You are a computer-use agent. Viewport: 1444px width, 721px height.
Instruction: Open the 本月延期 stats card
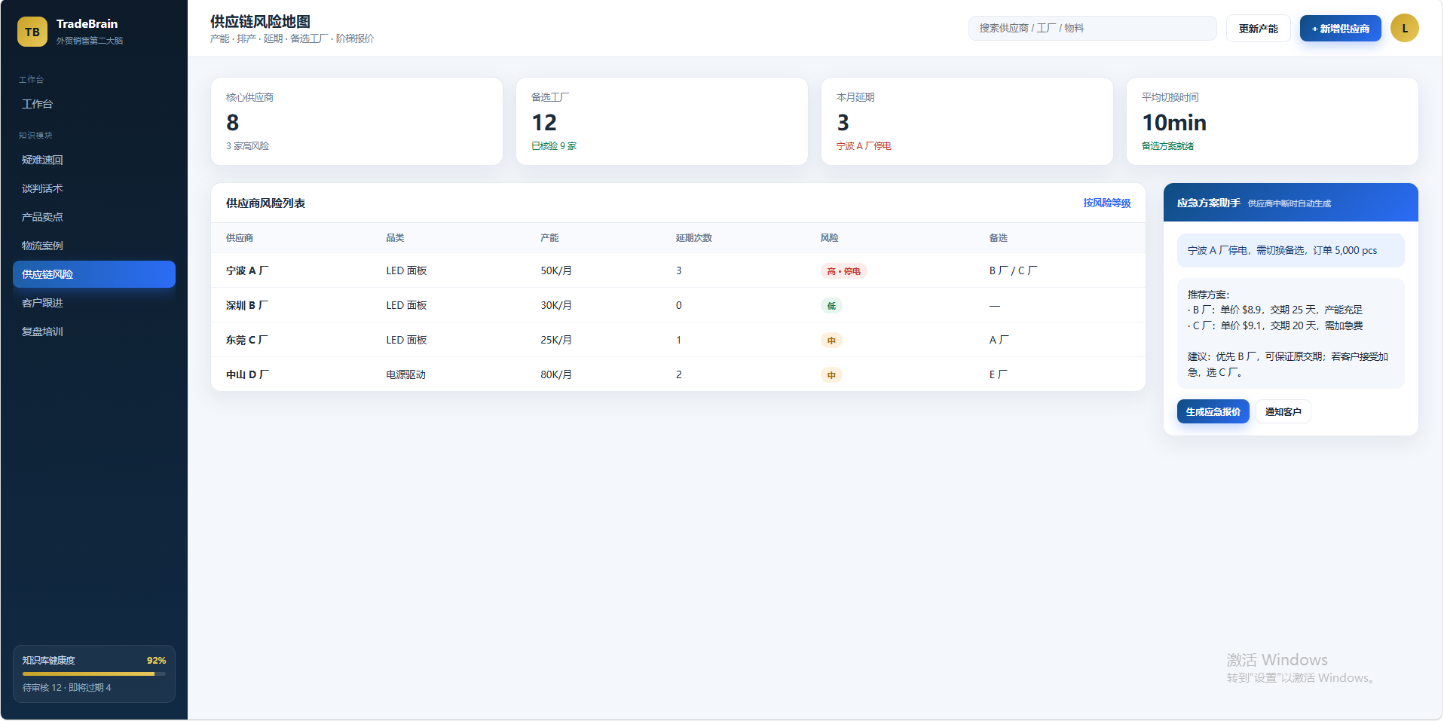click(x=967, y=121)
